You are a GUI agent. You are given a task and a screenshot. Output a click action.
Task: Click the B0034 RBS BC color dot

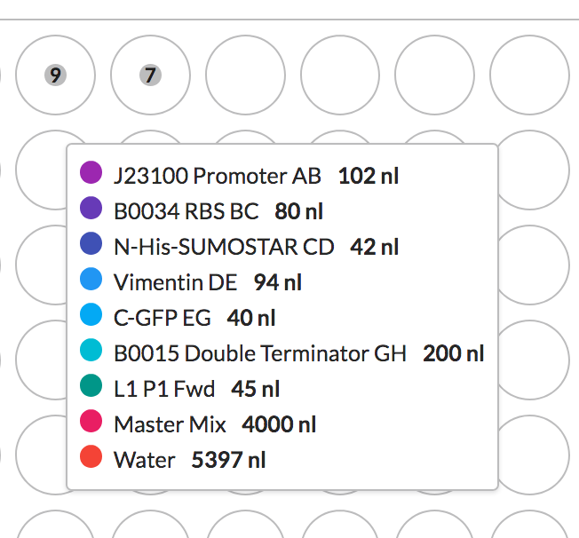pos(91,210)
